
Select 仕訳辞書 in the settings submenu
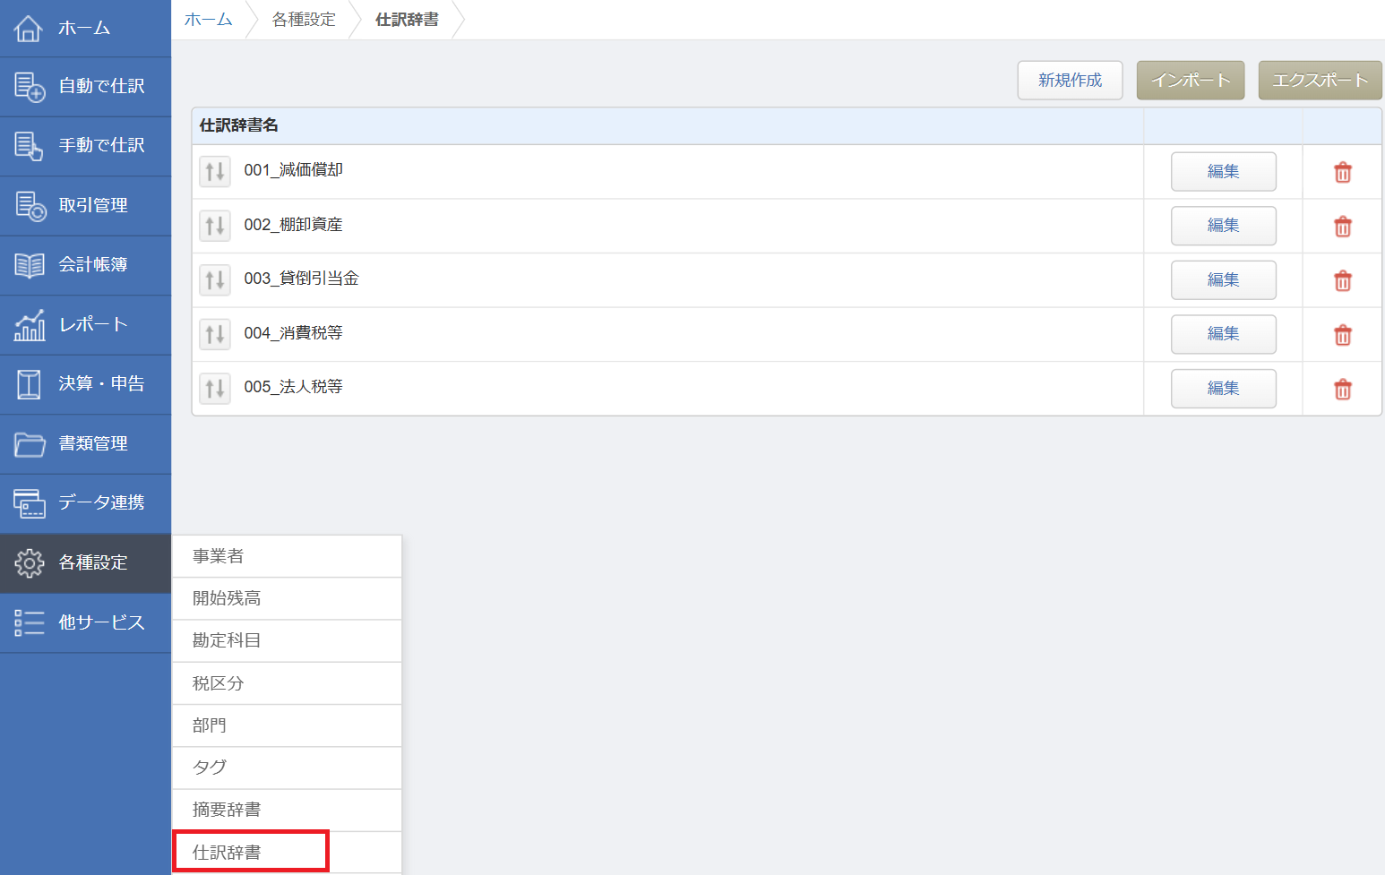tap(228, 852)
